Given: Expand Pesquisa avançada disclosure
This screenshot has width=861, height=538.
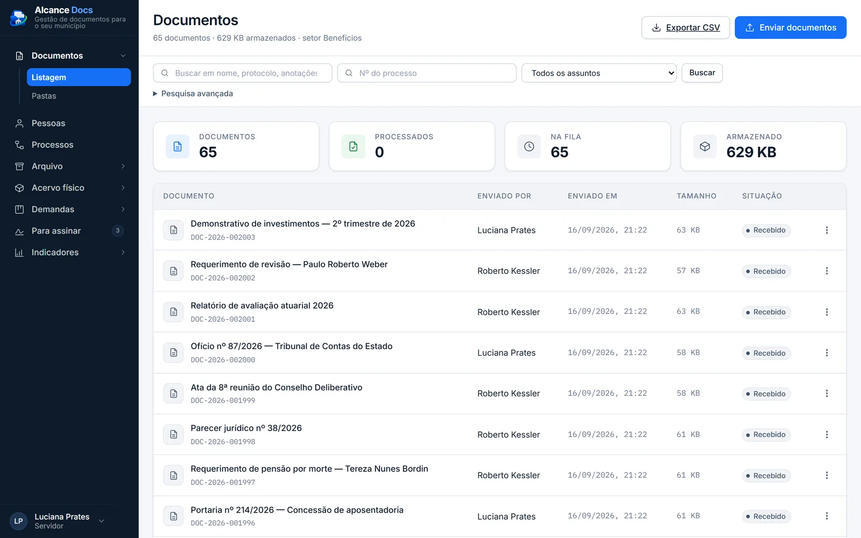Looking at the screenshot, I should coord(193,94).
